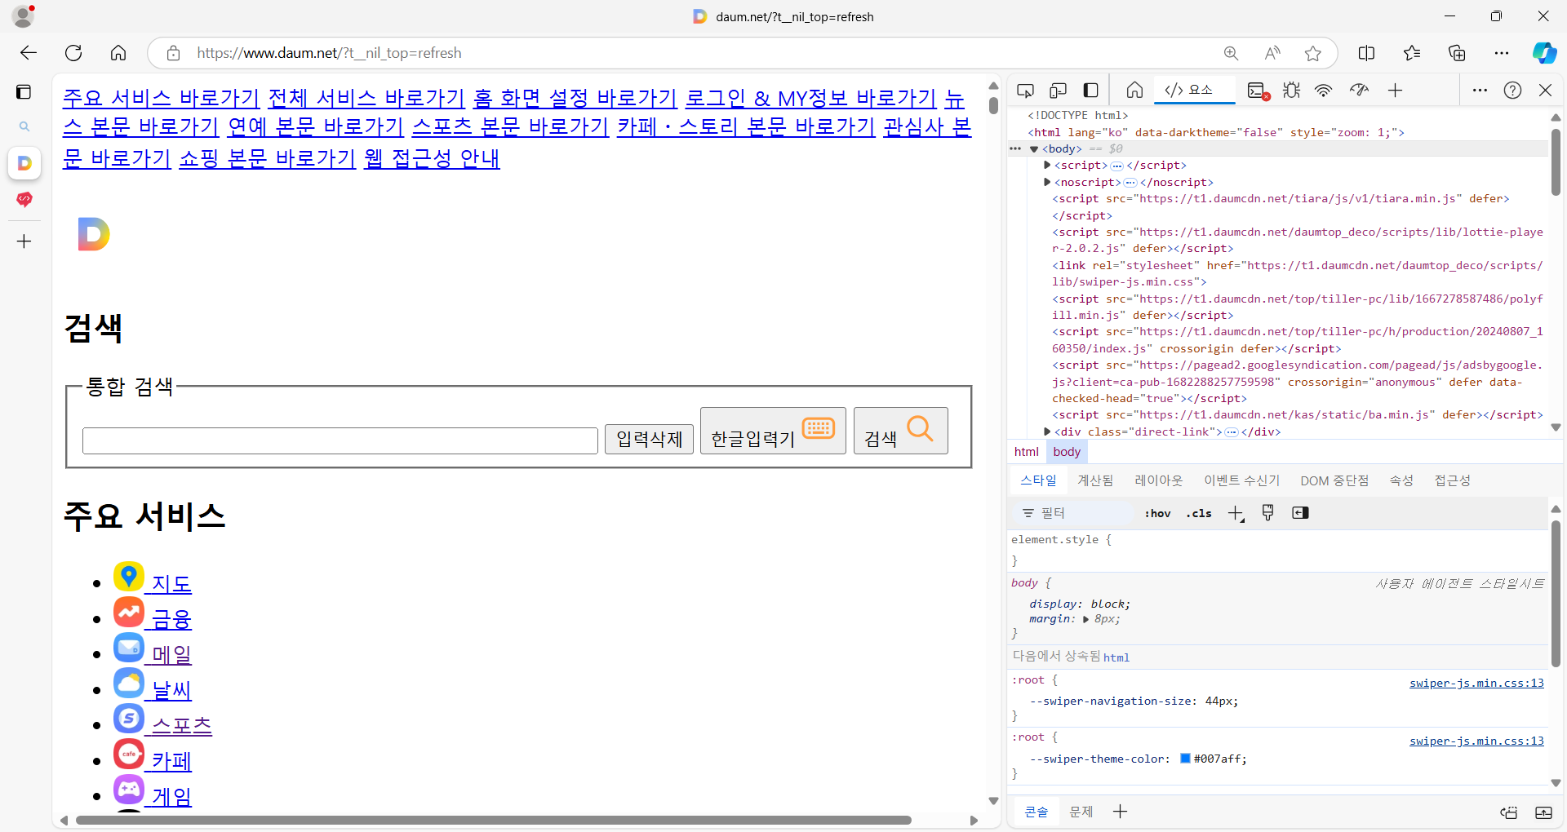Click the new style rule plus icon
Screen dimensions: 1567x832
(x=1236, y=513)
